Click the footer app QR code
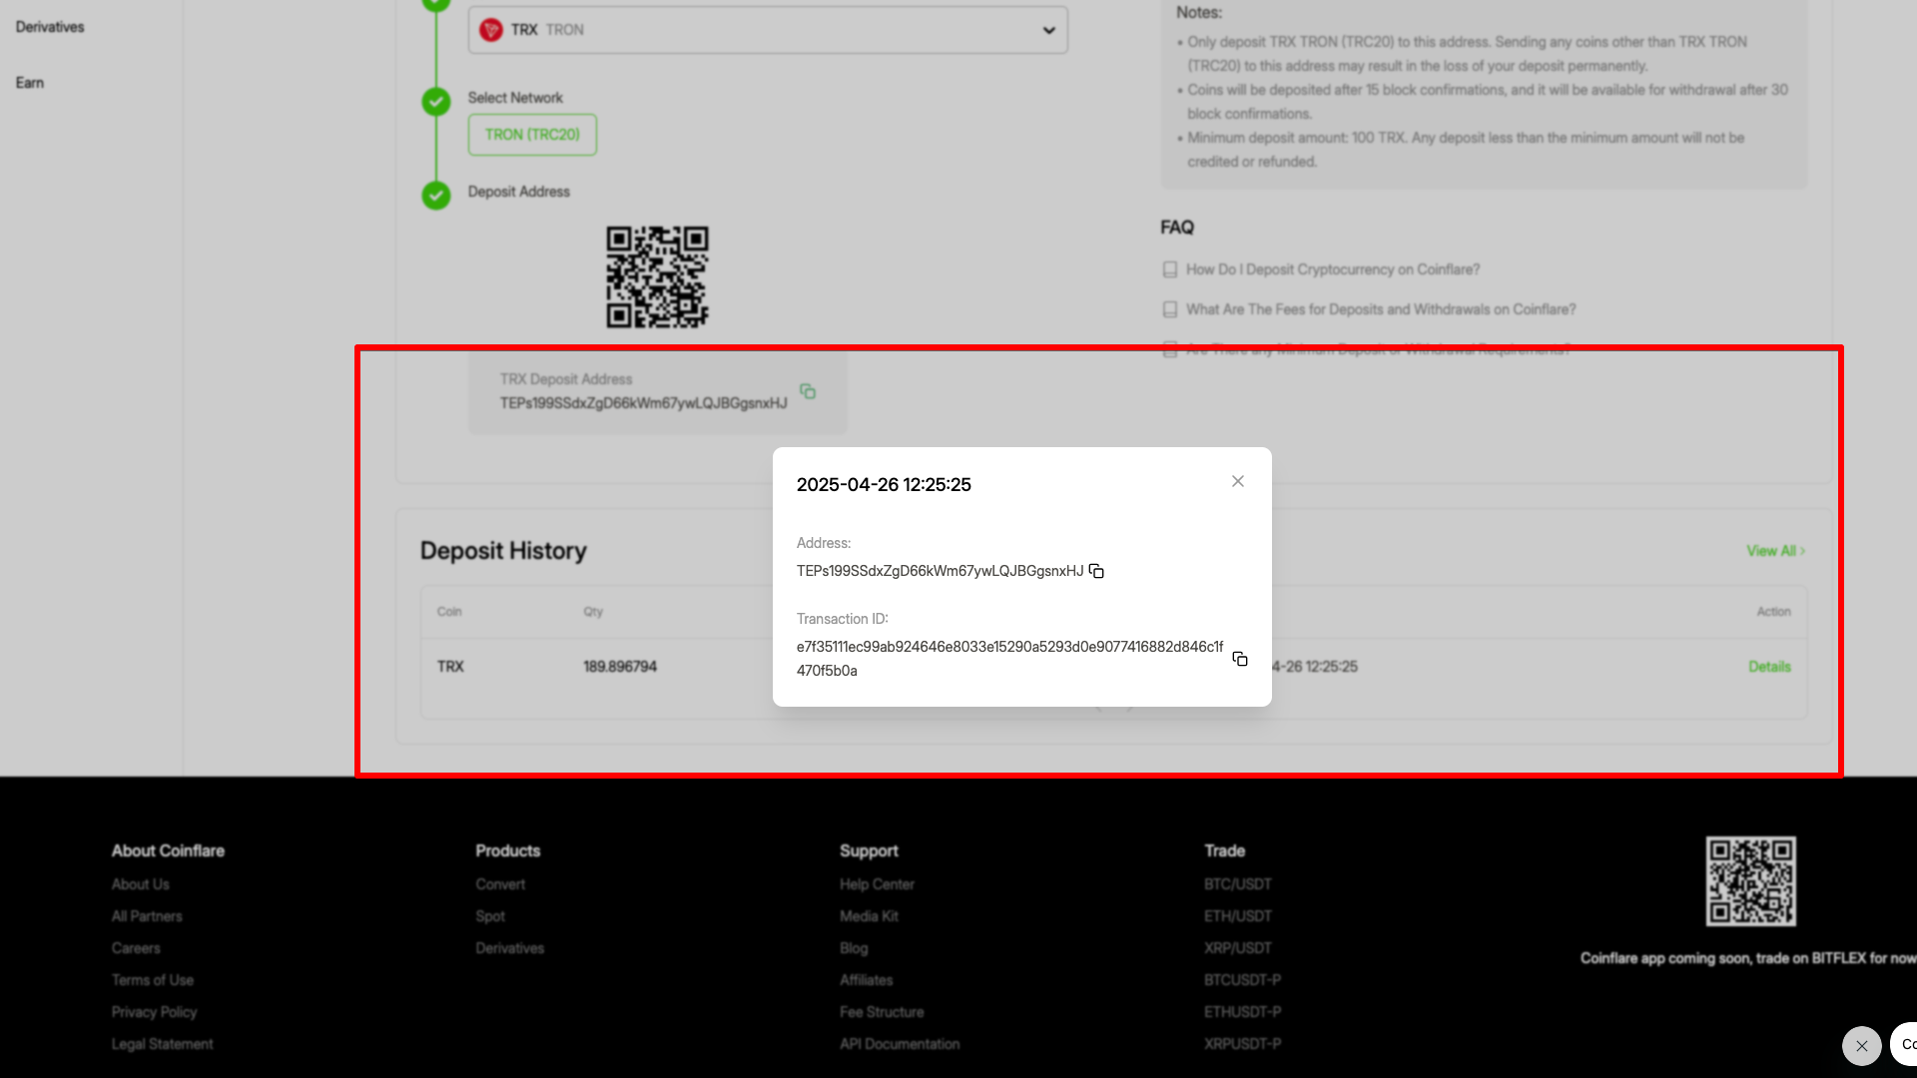The width and height of the screenshot is (1917, 1078). click(1750, 881)
